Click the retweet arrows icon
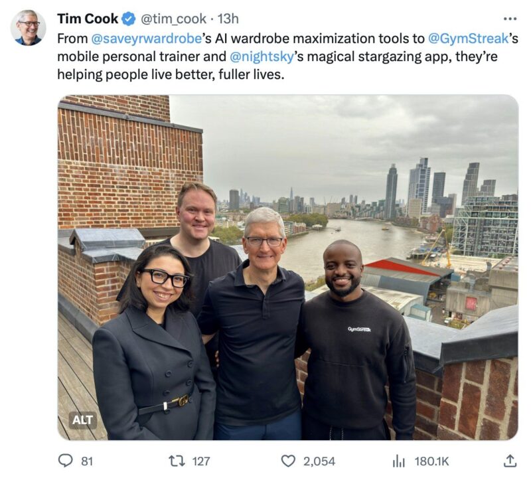The image size is (531, 478). [x=177, y=461]
